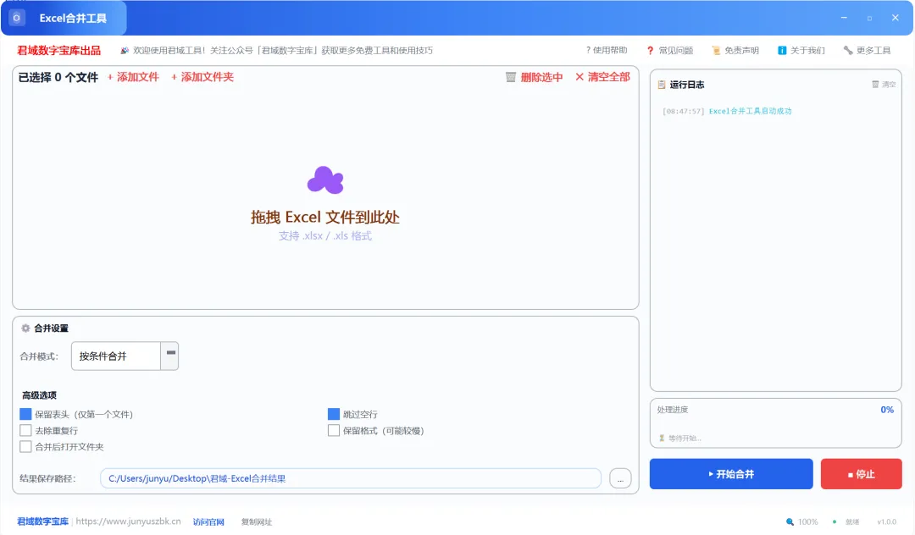Click the file drop zone text 拖拽 Excel 文件到此处

pyautogui.click(x=325, y=218)
